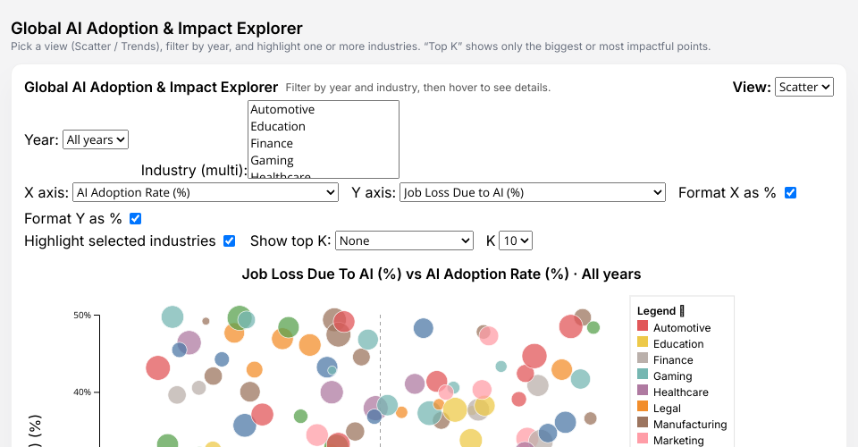Open the Show top K dropdown
The image size is (858, 447).
coord(404,240)
